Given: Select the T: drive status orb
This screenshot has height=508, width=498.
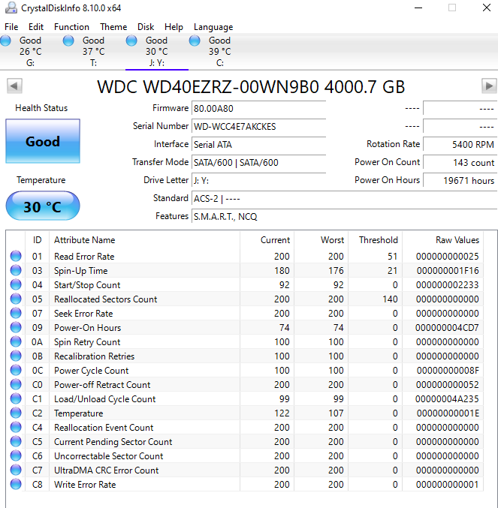Looking at the screenshot, I should point(68,41).
